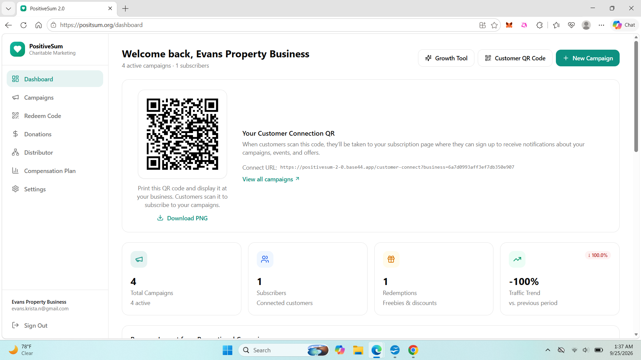Image resolution: width=641 pixels, height=360 pixels.
Task: Click the QR code image
Action: (182, 134)
